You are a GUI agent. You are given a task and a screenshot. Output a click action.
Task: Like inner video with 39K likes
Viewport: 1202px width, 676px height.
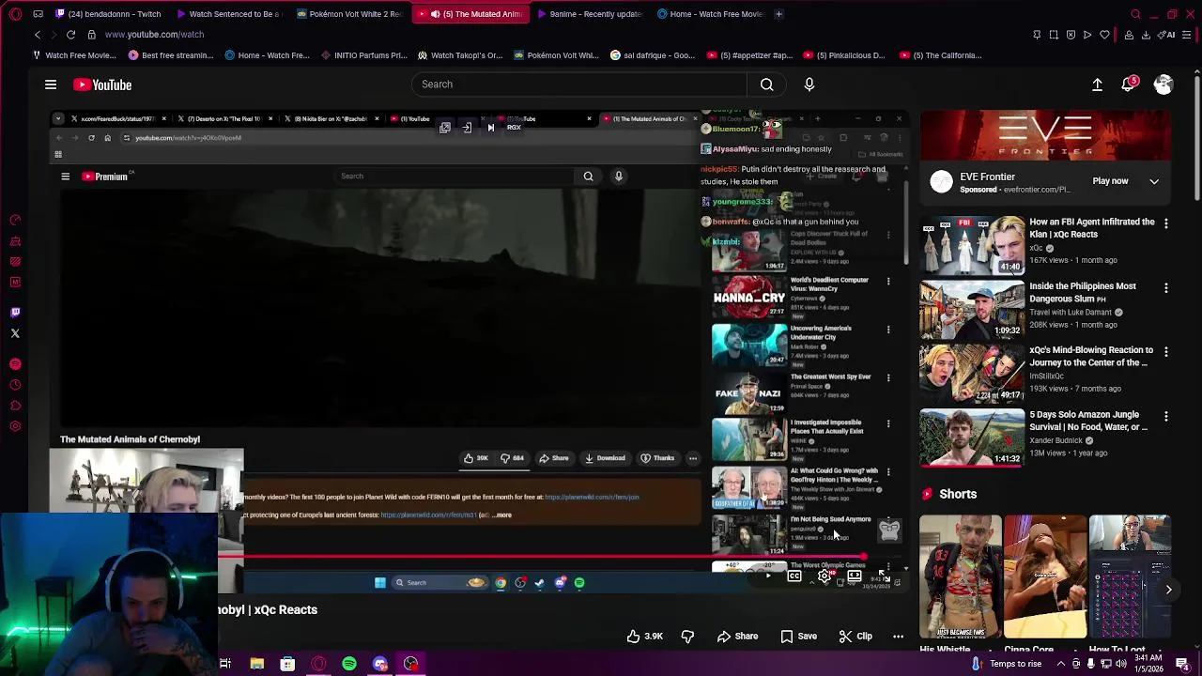pos(475,458)
